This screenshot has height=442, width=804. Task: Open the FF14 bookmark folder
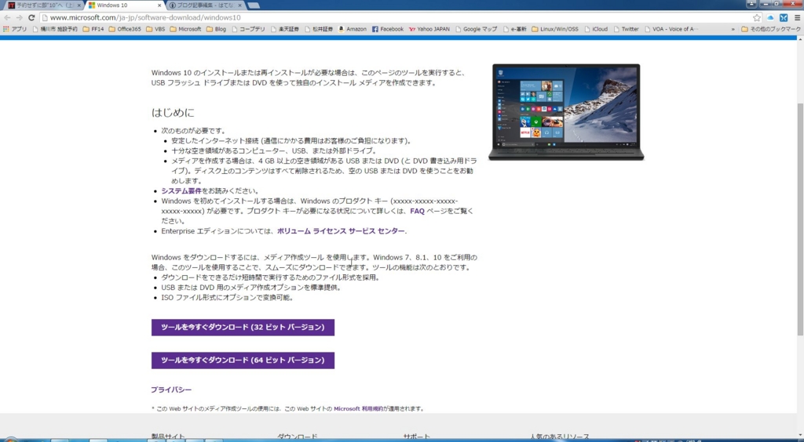[x=93, y=29]
